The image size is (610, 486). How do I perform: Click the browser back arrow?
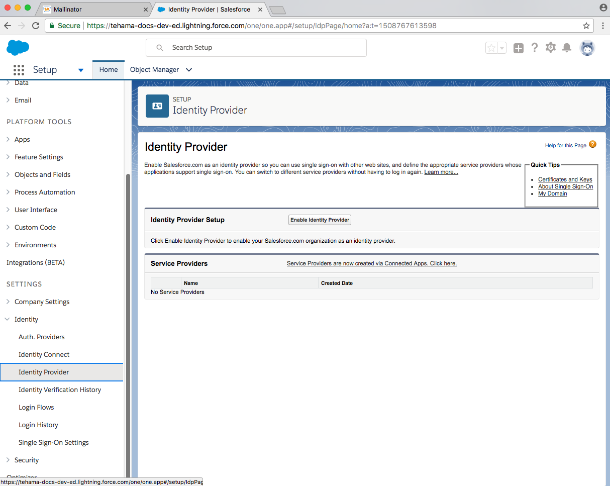8,26
